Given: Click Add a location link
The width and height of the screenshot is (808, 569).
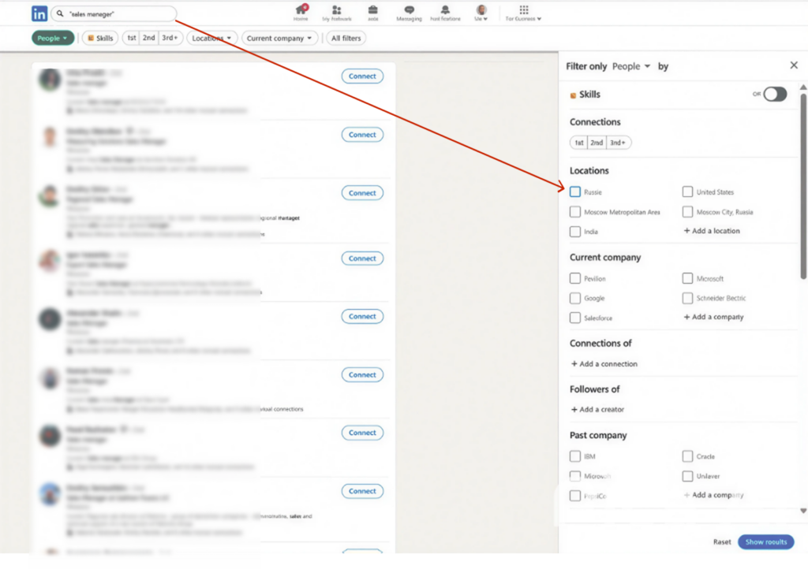Looking at the screenshot, I should coord(712,231).
